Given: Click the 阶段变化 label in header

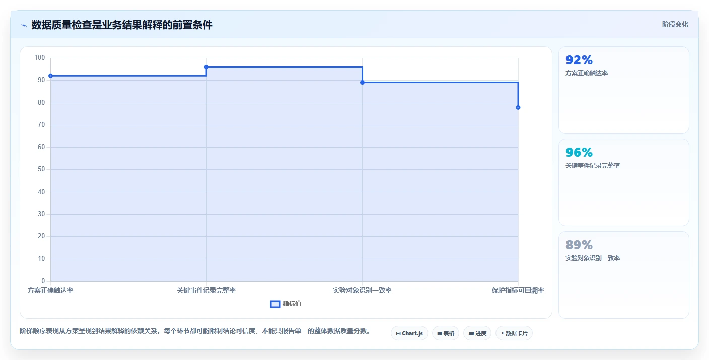Looking at the screenshot, I should [675, 24].
